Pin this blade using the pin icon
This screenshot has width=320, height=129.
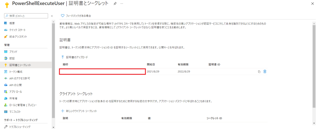[115, 4]
